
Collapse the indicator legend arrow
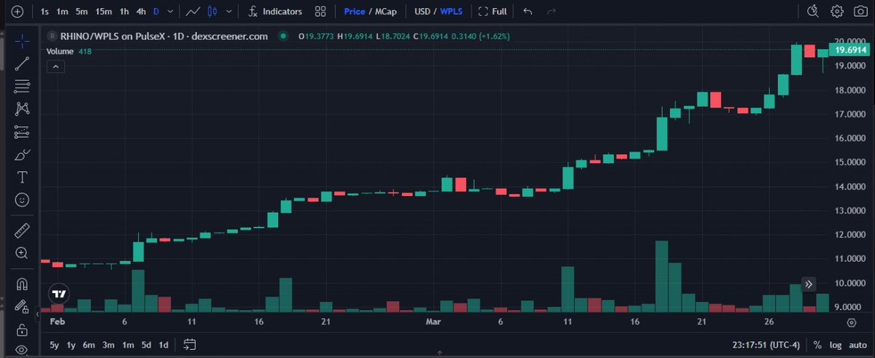tap(55, 67)
